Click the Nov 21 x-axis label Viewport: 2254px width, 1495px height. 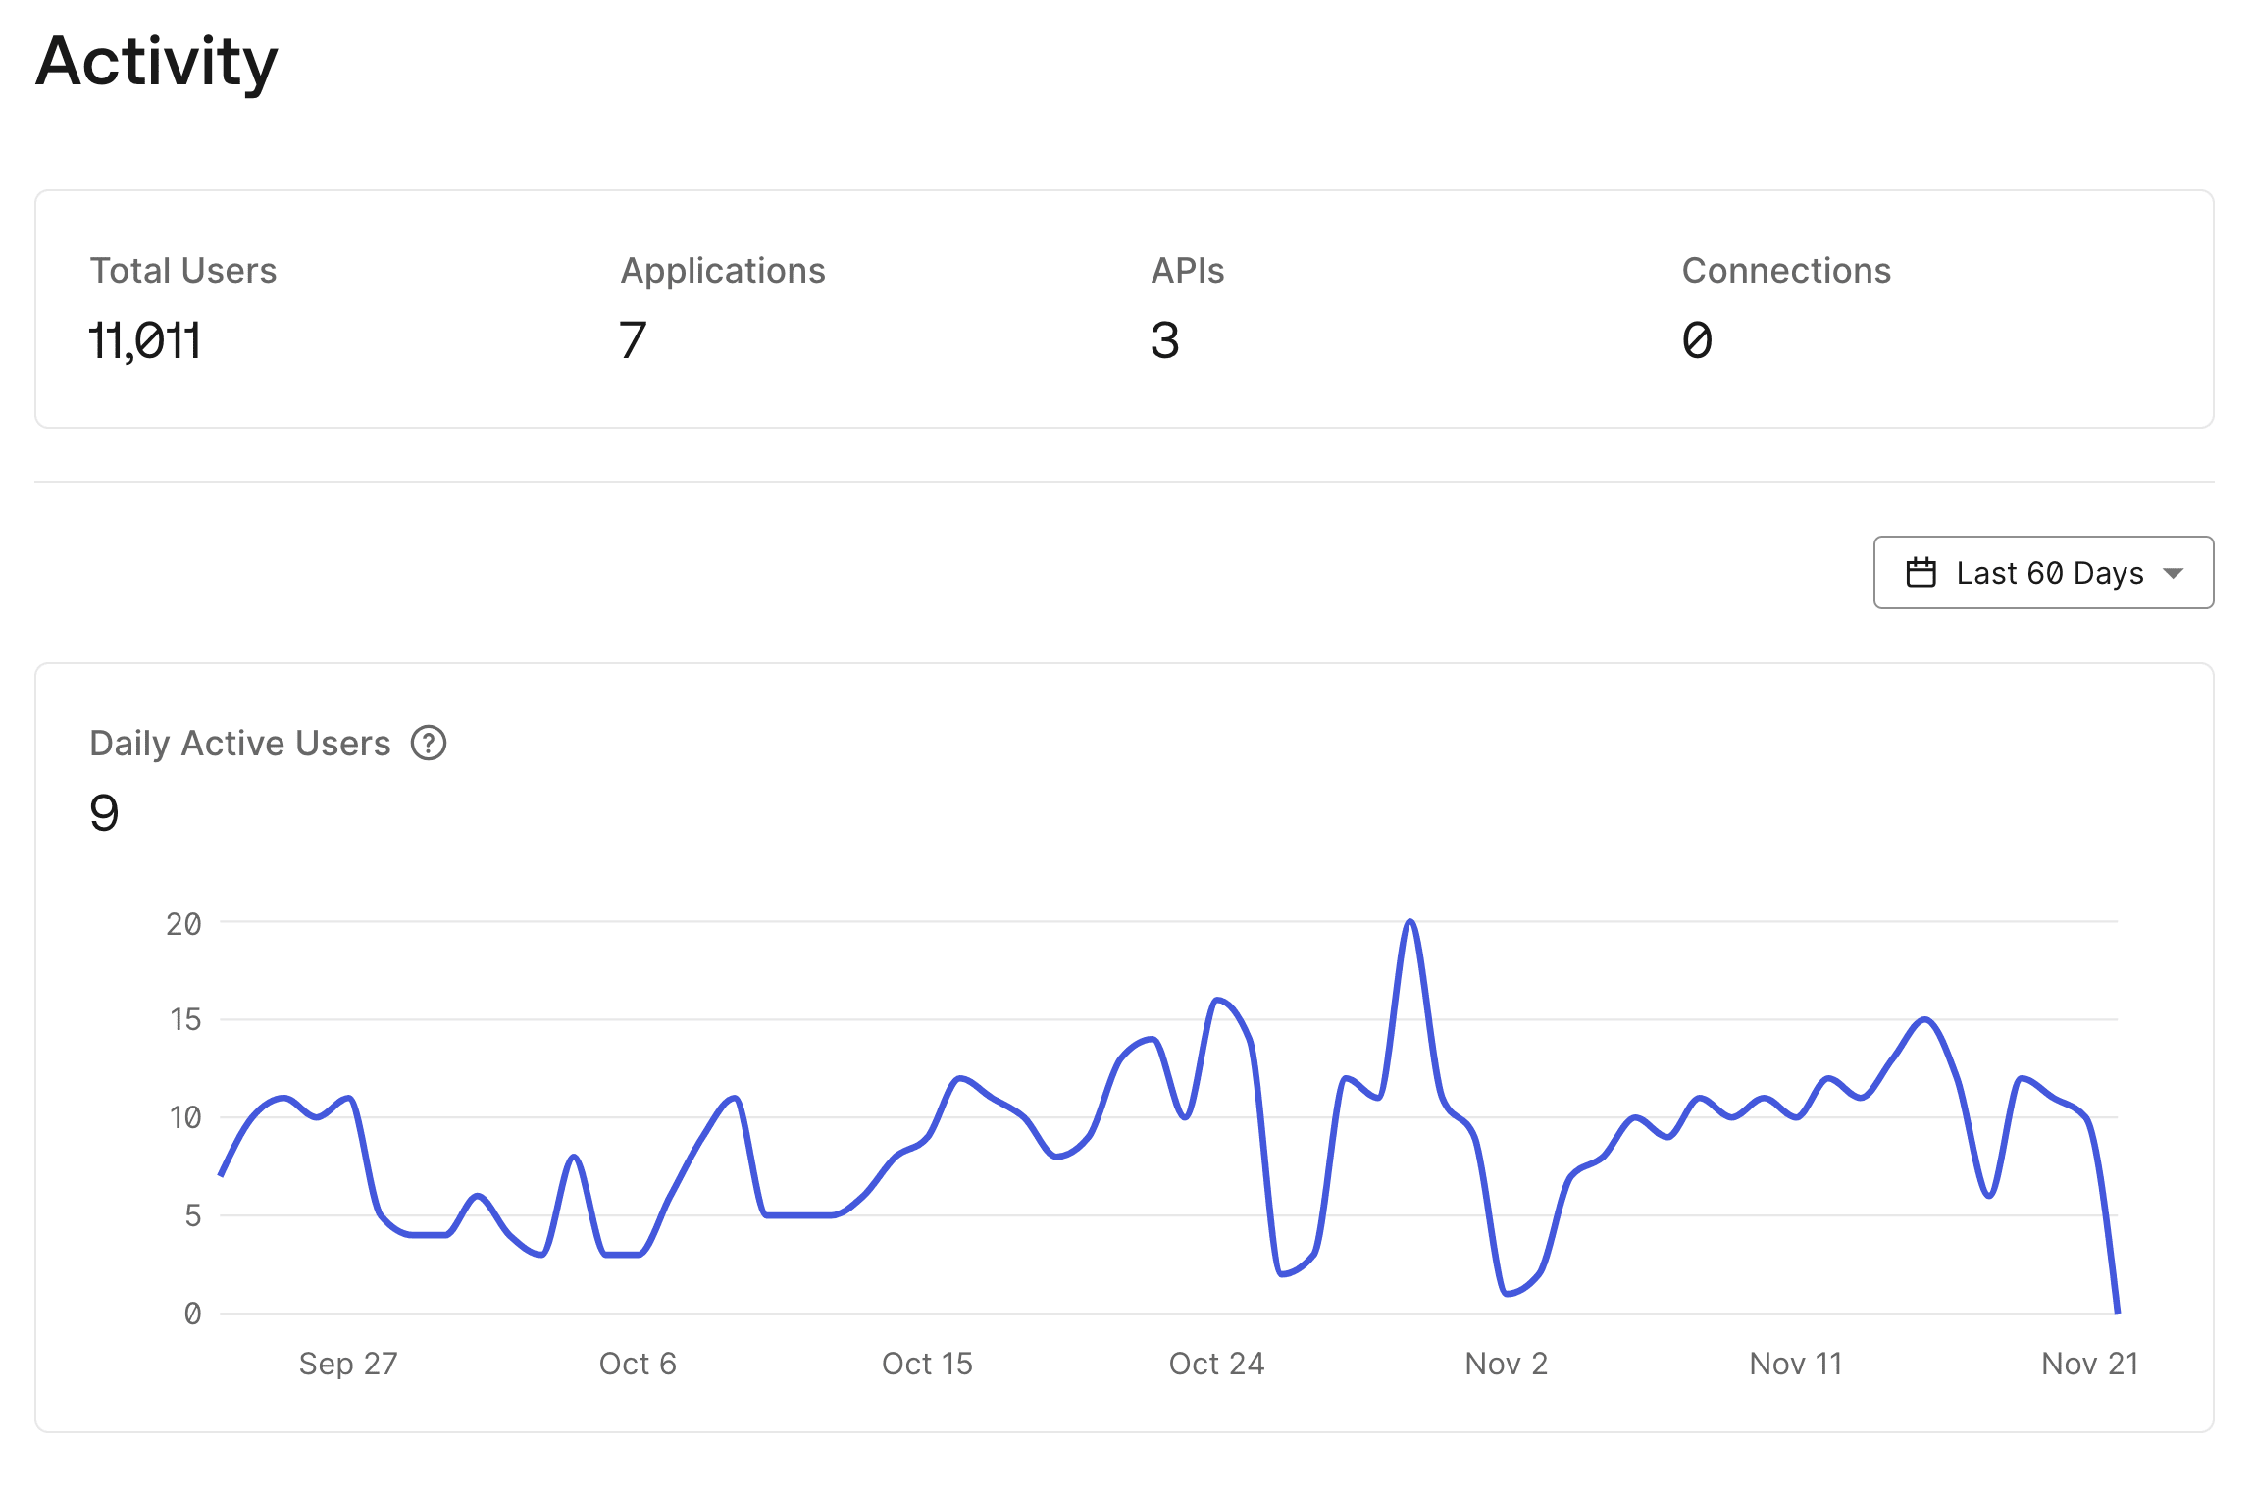pos(2089,1364)
